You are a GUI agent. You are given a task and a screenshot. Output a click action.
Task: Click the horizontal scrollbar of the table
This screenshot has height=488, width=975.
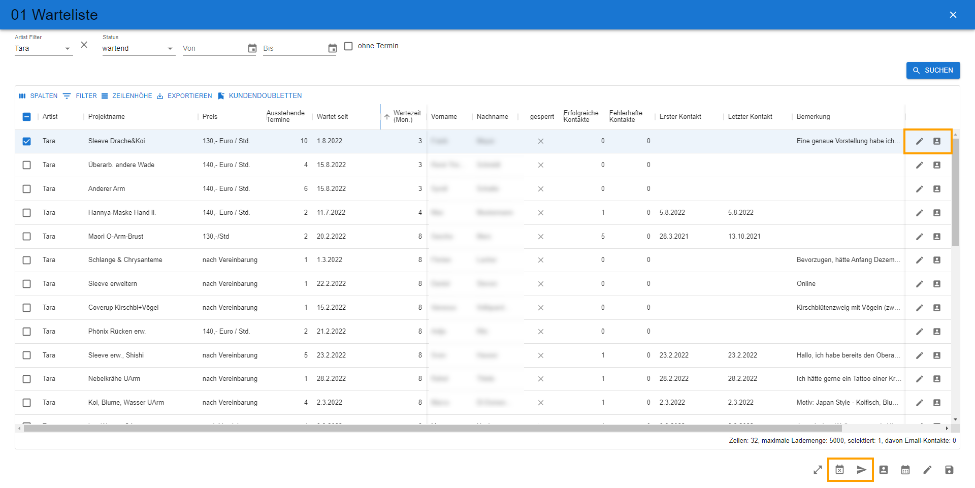point(433,429)
